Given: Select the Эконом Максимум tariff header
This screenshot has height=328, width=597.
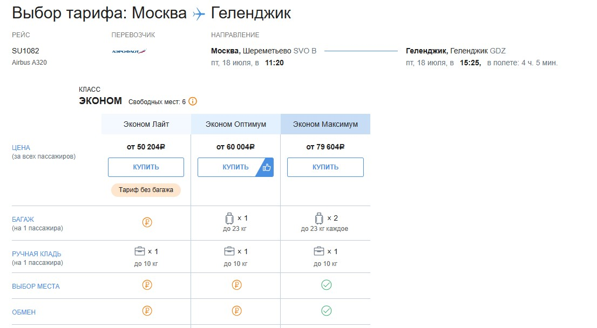Looking at the screenshot, I should coord(325,124).
